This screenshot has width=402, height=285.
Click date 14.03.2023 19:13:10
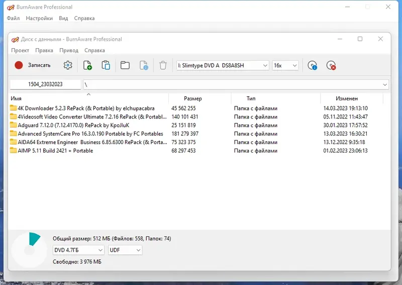(x=345, y=108)
